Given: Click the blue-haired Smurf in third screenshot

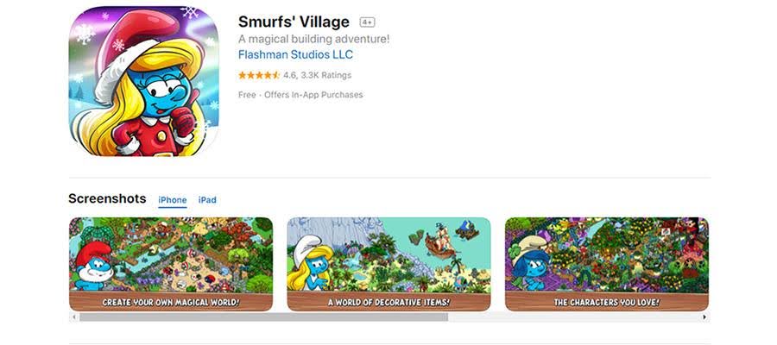Looking at the screenshot, I should point(529,266).
